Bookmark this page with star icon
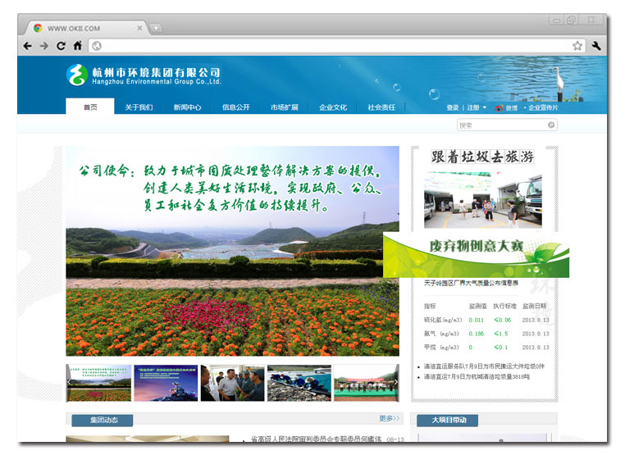Screen dimensions: 625x455 (x=577, y=46)
